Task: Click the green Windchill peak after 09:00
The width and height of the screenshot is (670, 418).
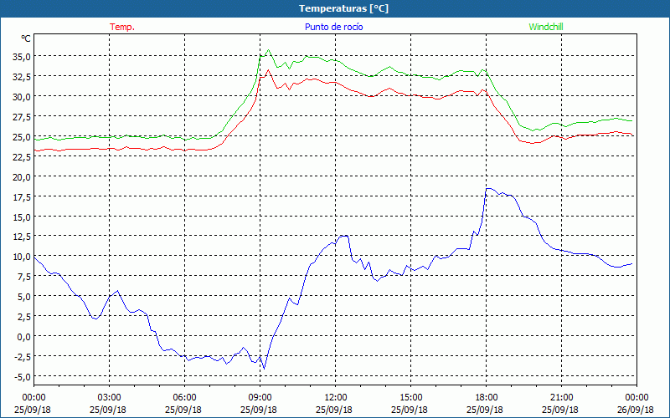Action: click(268, 49)
